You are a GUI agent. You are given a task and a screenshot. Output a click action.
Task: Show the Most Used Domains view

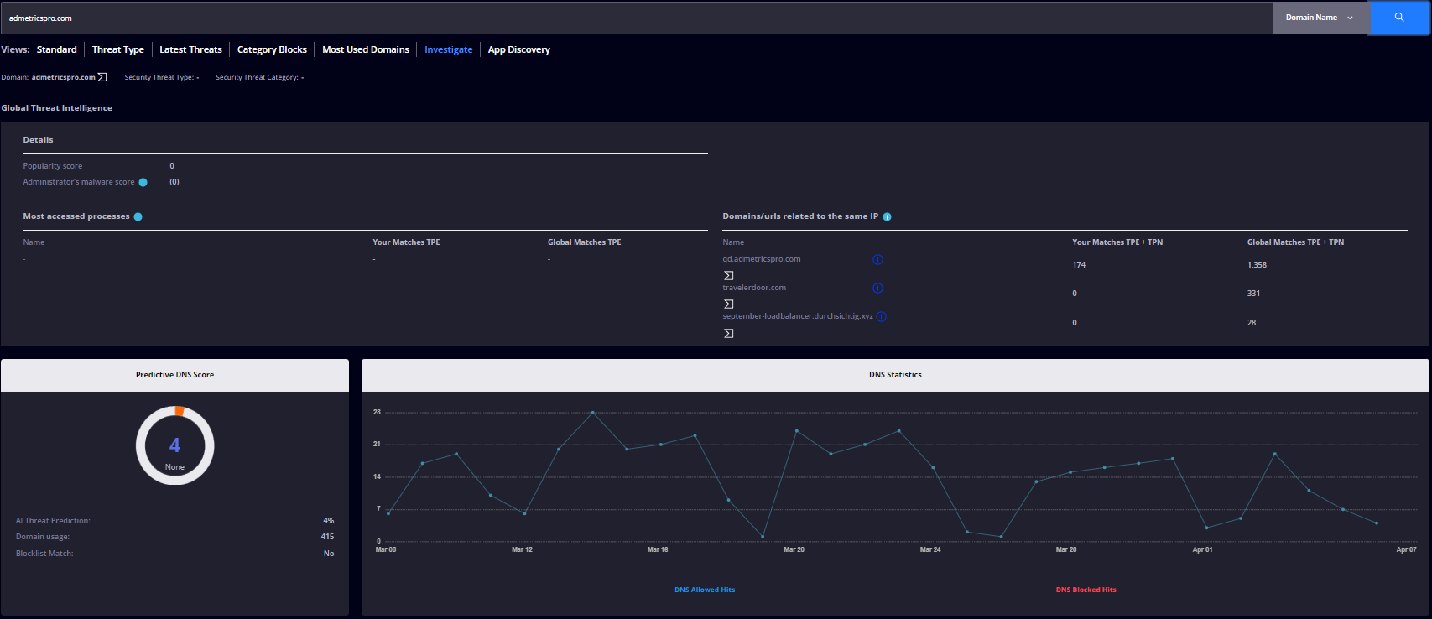pyautogui.click(x=366, y=49)
